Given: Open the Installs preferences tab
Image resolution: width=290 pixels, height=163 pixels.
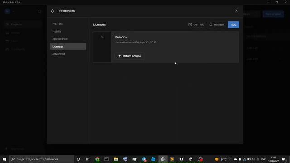Looking at the screenshot, I should tap(57, 31).
